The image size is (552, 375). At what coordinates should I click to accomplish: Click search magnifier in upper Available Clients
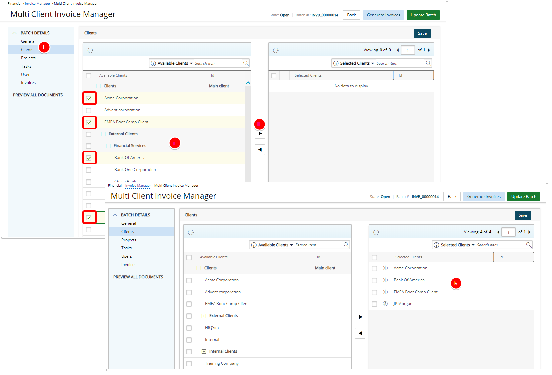246,63
